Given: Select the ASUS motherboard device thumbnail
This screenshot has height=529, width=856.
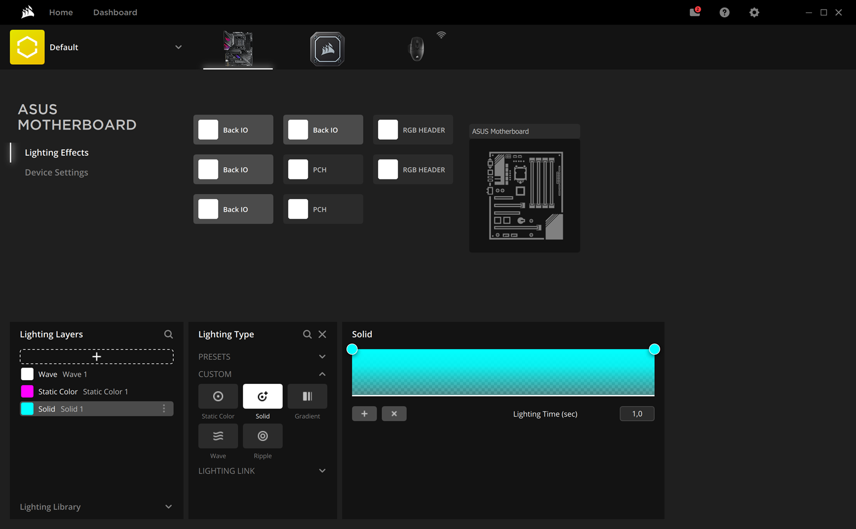Looking at the screenshot, I should click(x=238, y=49).
